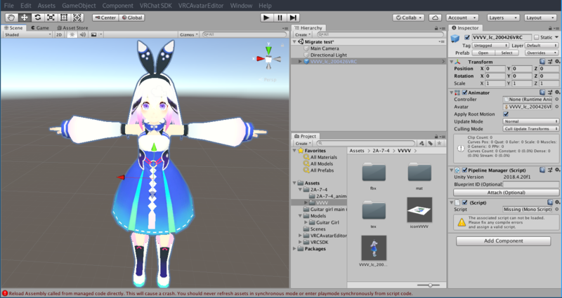Toggle Apply Root Motion checkbox
This screenshot has width=562, height=298.
coord(506,114)
